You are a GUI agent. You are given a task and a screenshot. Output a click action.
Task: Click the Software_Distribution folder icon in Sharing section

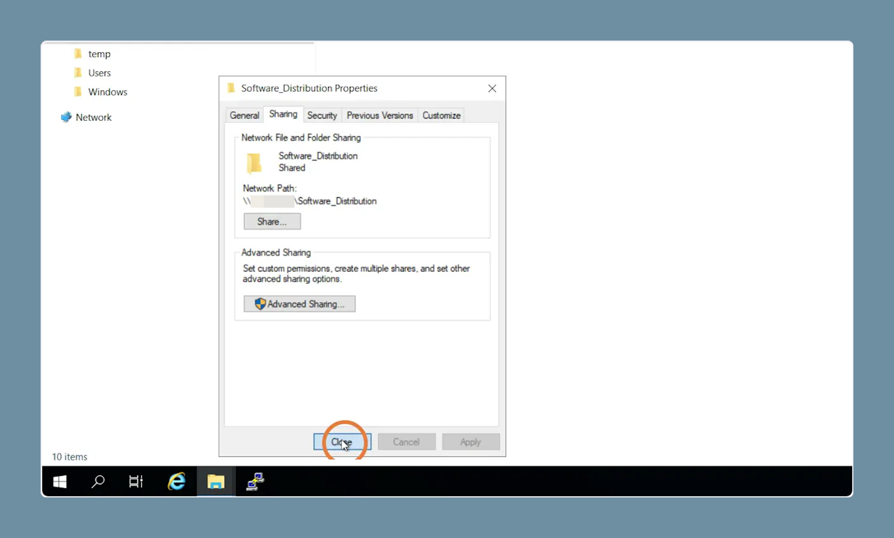(254, 163)
